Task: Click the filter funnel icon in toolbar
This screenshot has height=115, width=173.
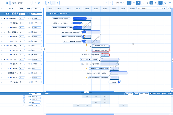Action: [58, 3]
